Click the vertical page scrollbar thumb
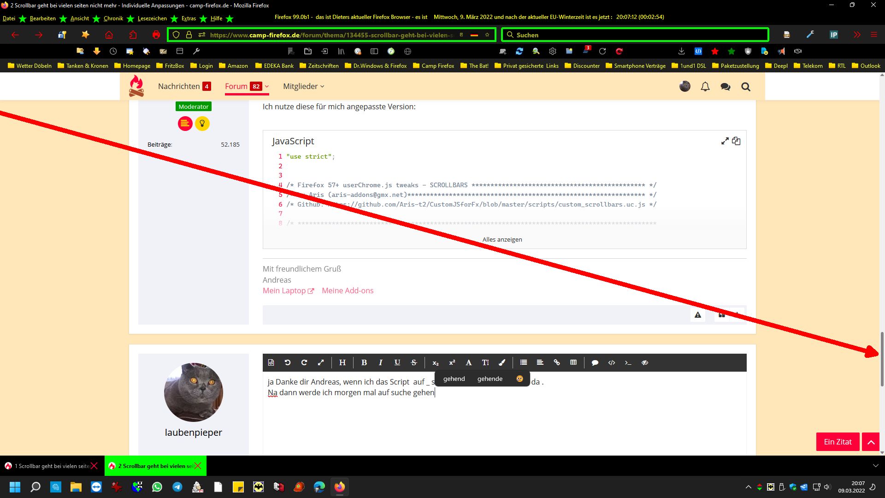The image size is (885, 498). pyautogui.click(x=882, y=359)
